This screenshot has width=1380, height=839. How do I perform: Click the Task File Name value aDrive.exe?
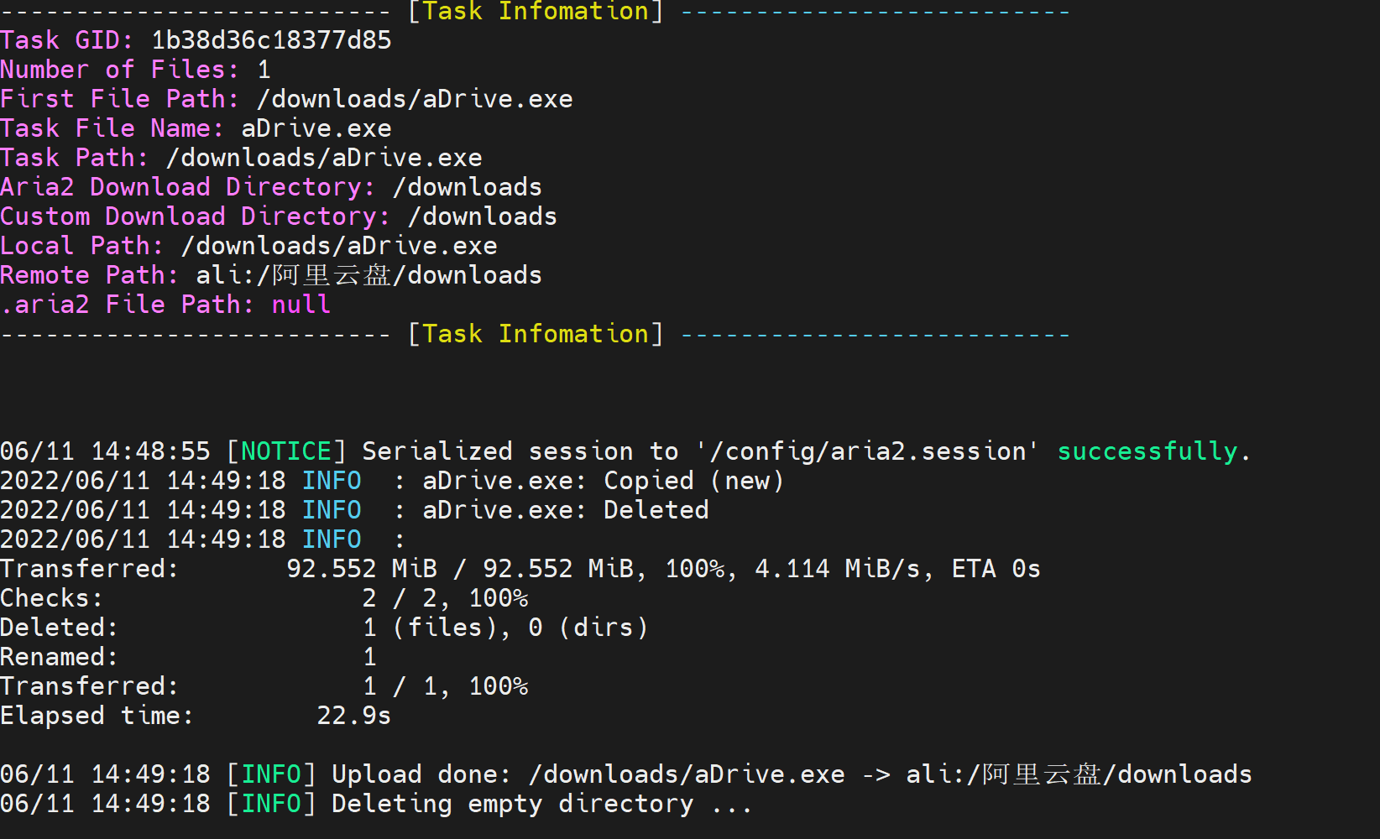(x=316, y=128)
